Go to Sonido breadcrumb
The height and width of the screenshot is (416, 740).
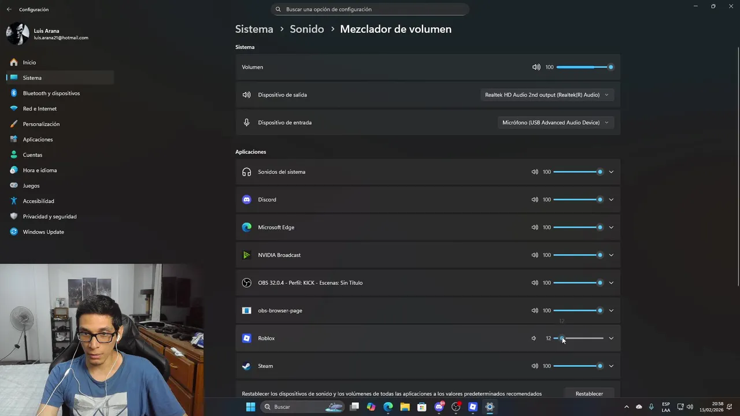[x=306, y=29]
